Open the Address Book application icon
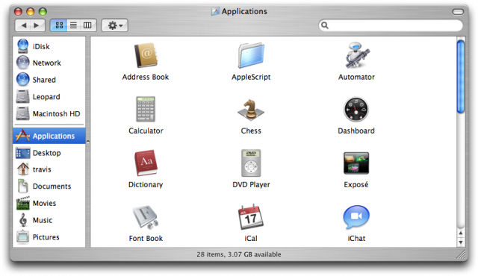This screenshot has width=478, height=276. click(x=146, y=55)
